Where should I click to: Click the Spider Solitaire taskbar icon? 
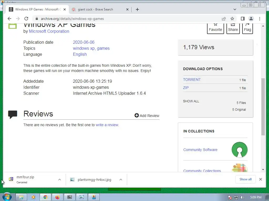pos(94,197)
